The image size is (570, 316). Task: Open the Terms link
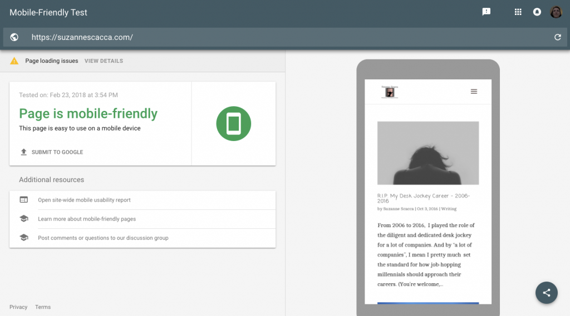[43, 307]
